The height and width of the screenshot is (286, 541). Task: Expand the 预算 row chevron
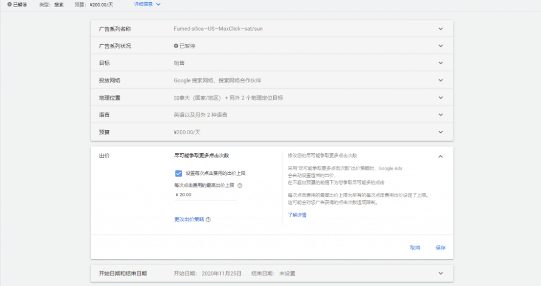441,132
